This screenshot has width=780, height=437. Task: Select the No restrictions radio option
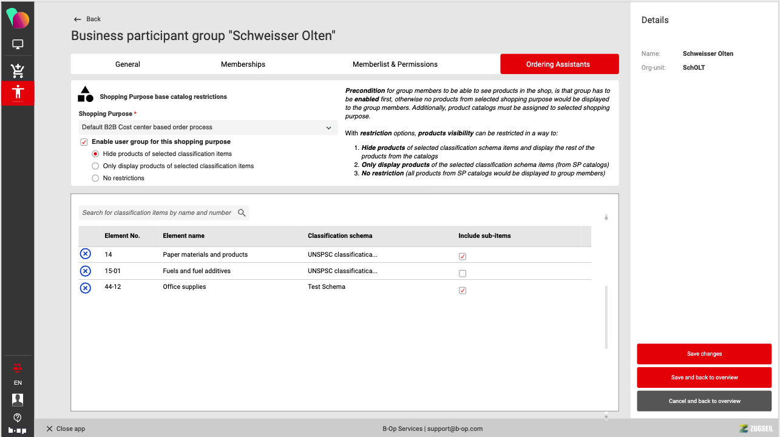pyautogui.click(x=95, y=178)
